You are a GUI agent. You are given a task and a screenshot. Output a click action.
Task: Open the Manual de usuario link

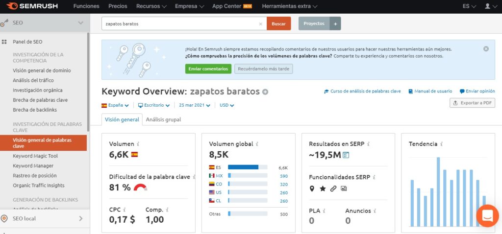(430, 92)
